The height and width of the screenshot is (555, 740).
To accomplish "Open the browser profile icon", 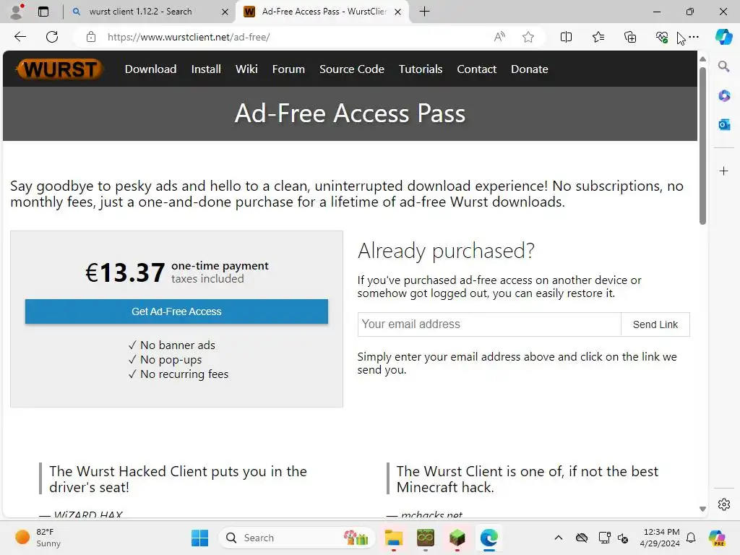I will [17, 12].
